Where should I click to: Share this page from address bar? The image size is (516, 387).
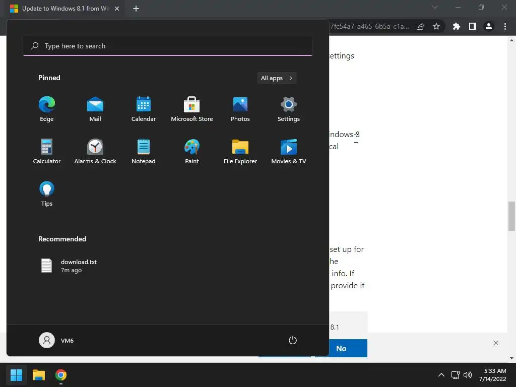[420, 27]
